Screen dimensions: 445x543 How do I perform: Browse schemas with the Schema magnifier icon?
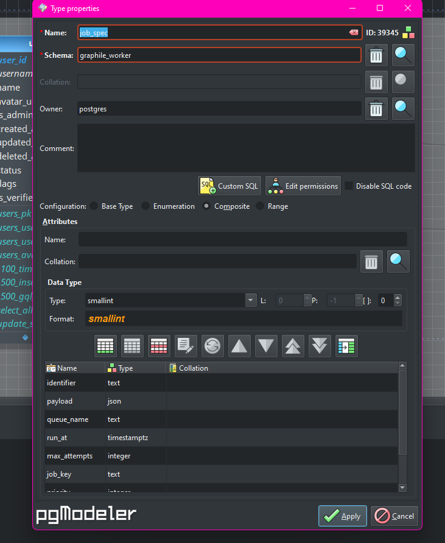[403, 55]
